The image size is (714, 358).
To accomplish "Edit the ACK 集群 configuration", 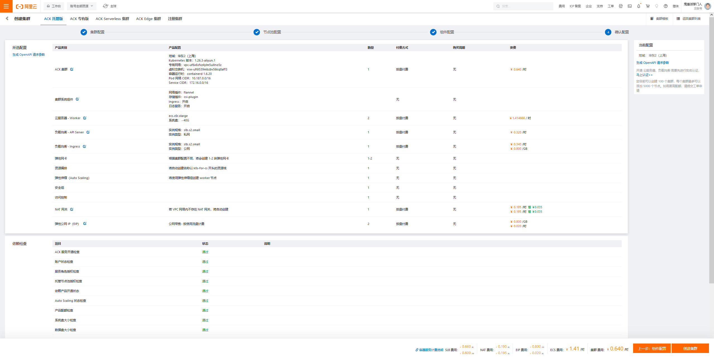I will 72,69.
